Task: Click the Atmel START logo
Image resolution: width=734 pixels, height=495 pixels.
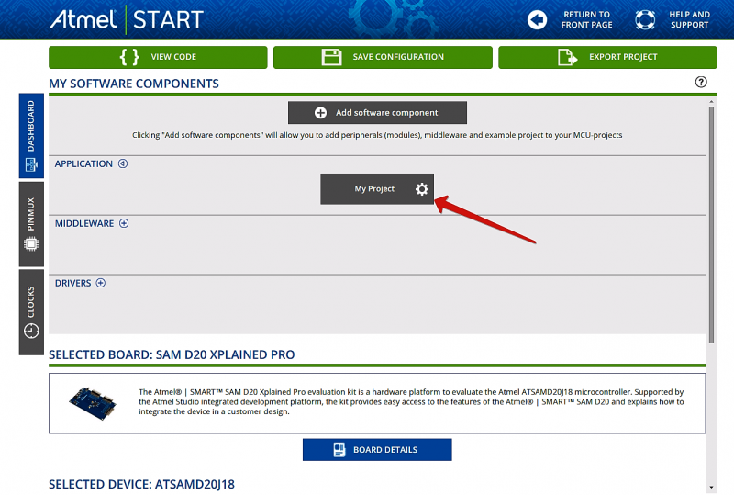Action: pos(127,19)
